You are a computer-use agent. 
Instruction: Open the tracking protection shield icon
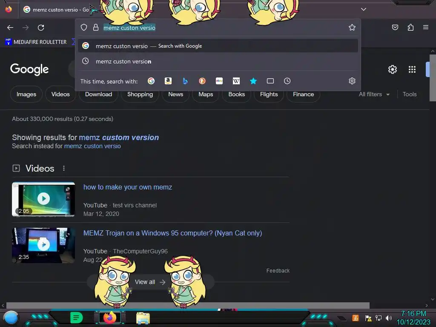pyautogui.click(x=84, y=27)
